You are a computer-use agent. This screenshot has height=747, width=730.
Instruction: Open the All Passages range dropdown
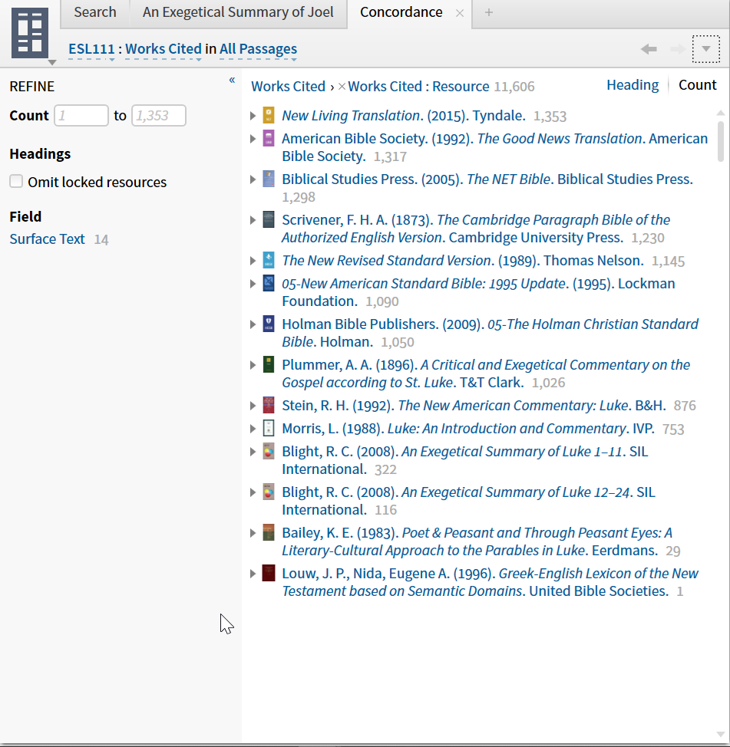(258, 50)
